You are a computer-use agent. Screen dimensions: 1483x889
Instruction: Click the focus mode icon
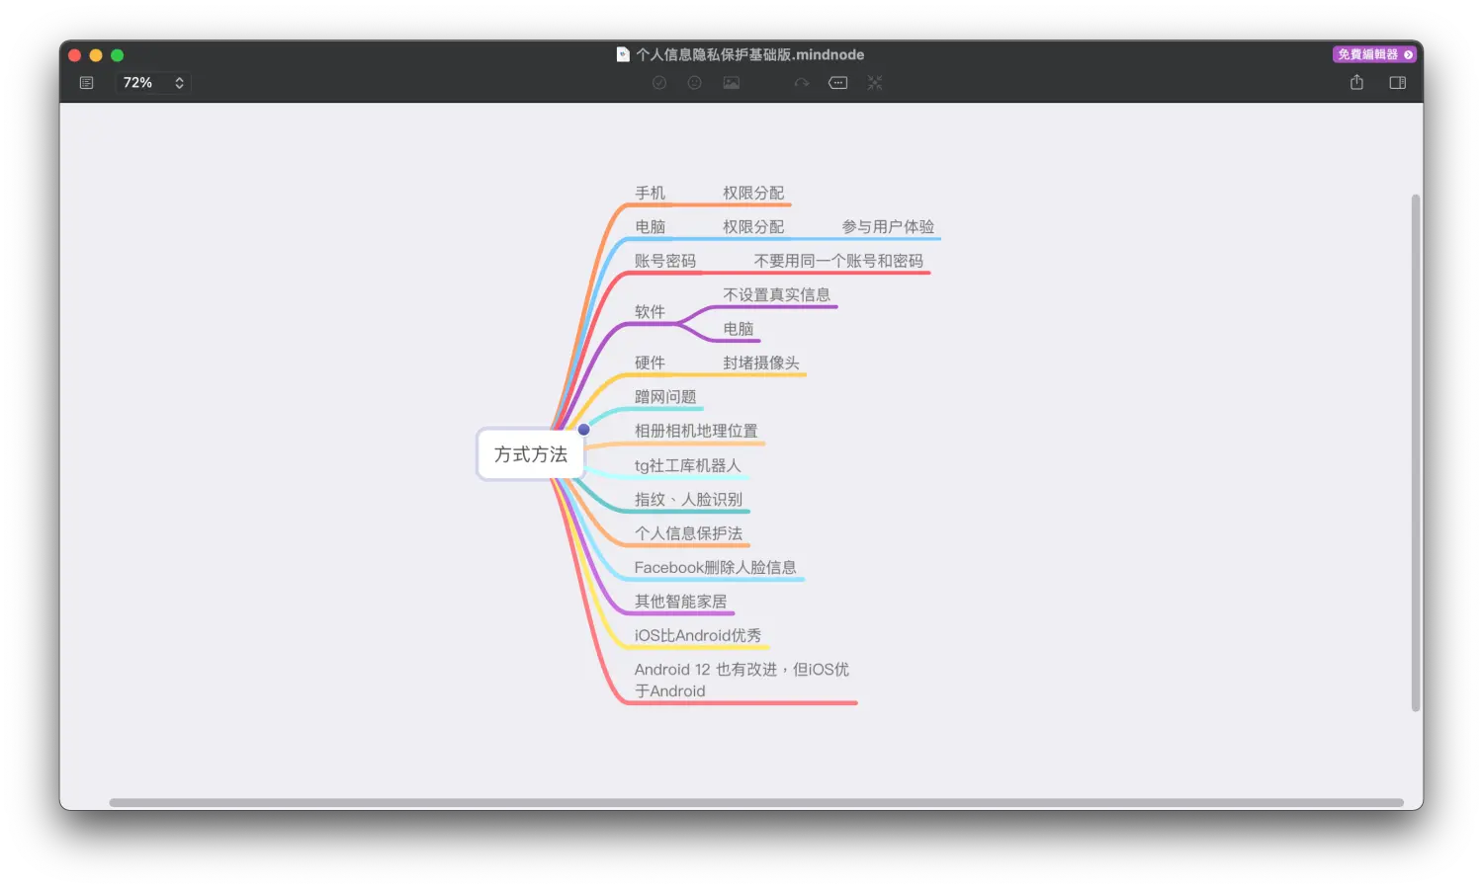click(x=875, y=83)
